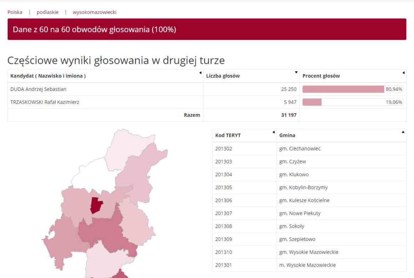Open gm. Czyżew row

309,161
